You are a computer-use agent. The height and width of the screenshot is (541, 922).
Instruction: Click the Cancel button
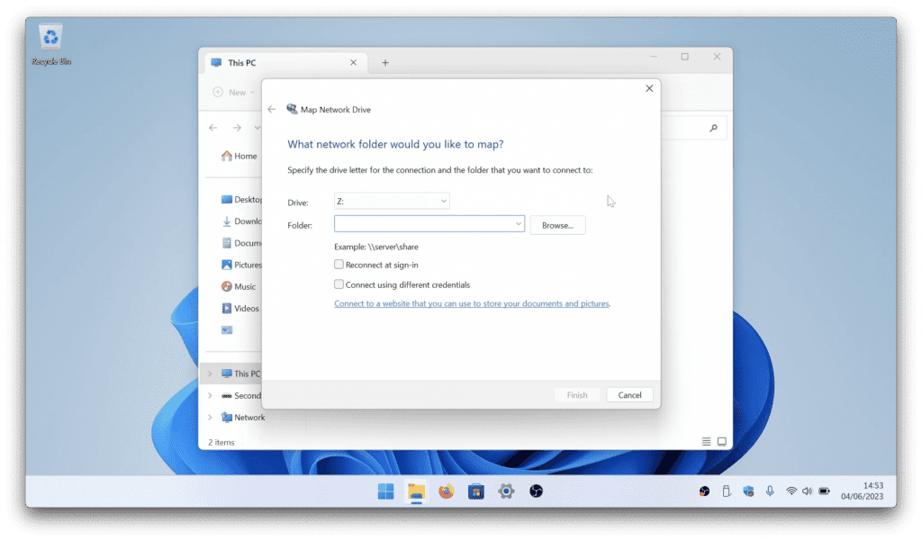629,394
